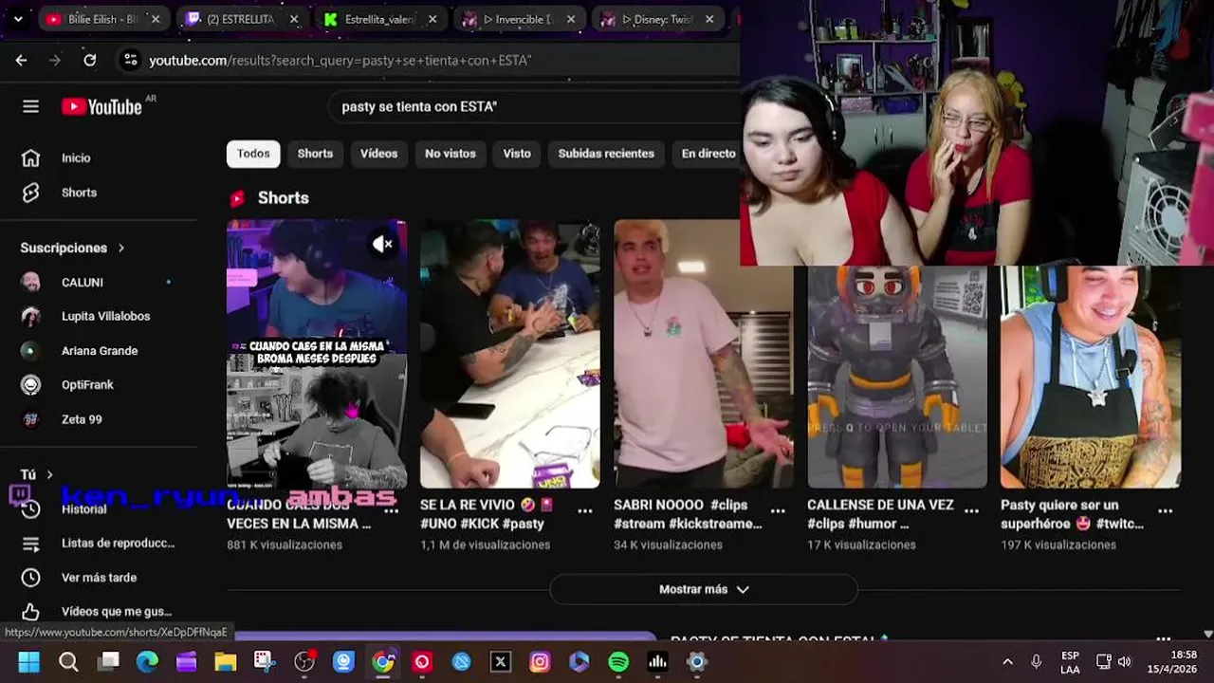
Task: Switch to the Disney: Twist browser tab
Action: (x=656, y=19)
